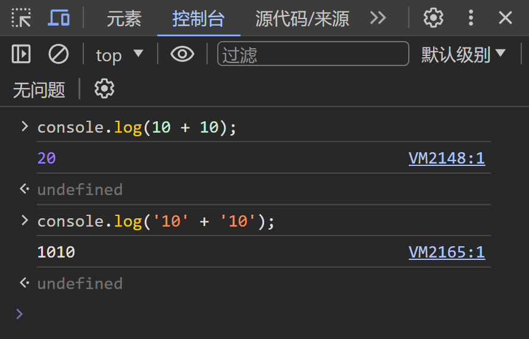Open the VM2165:1 source link

point(446,253)
